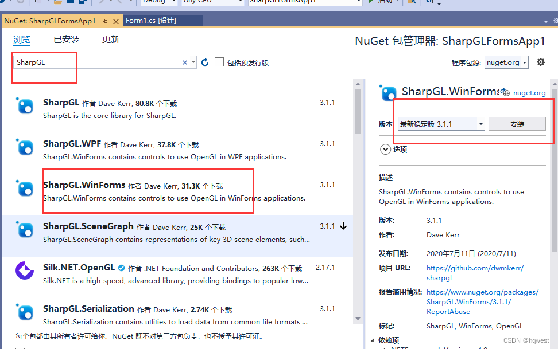Click version 3.1.1 on the SharpGL.WPF row
The height and width of the screenshot is (349, 558).
coord(327,144)
